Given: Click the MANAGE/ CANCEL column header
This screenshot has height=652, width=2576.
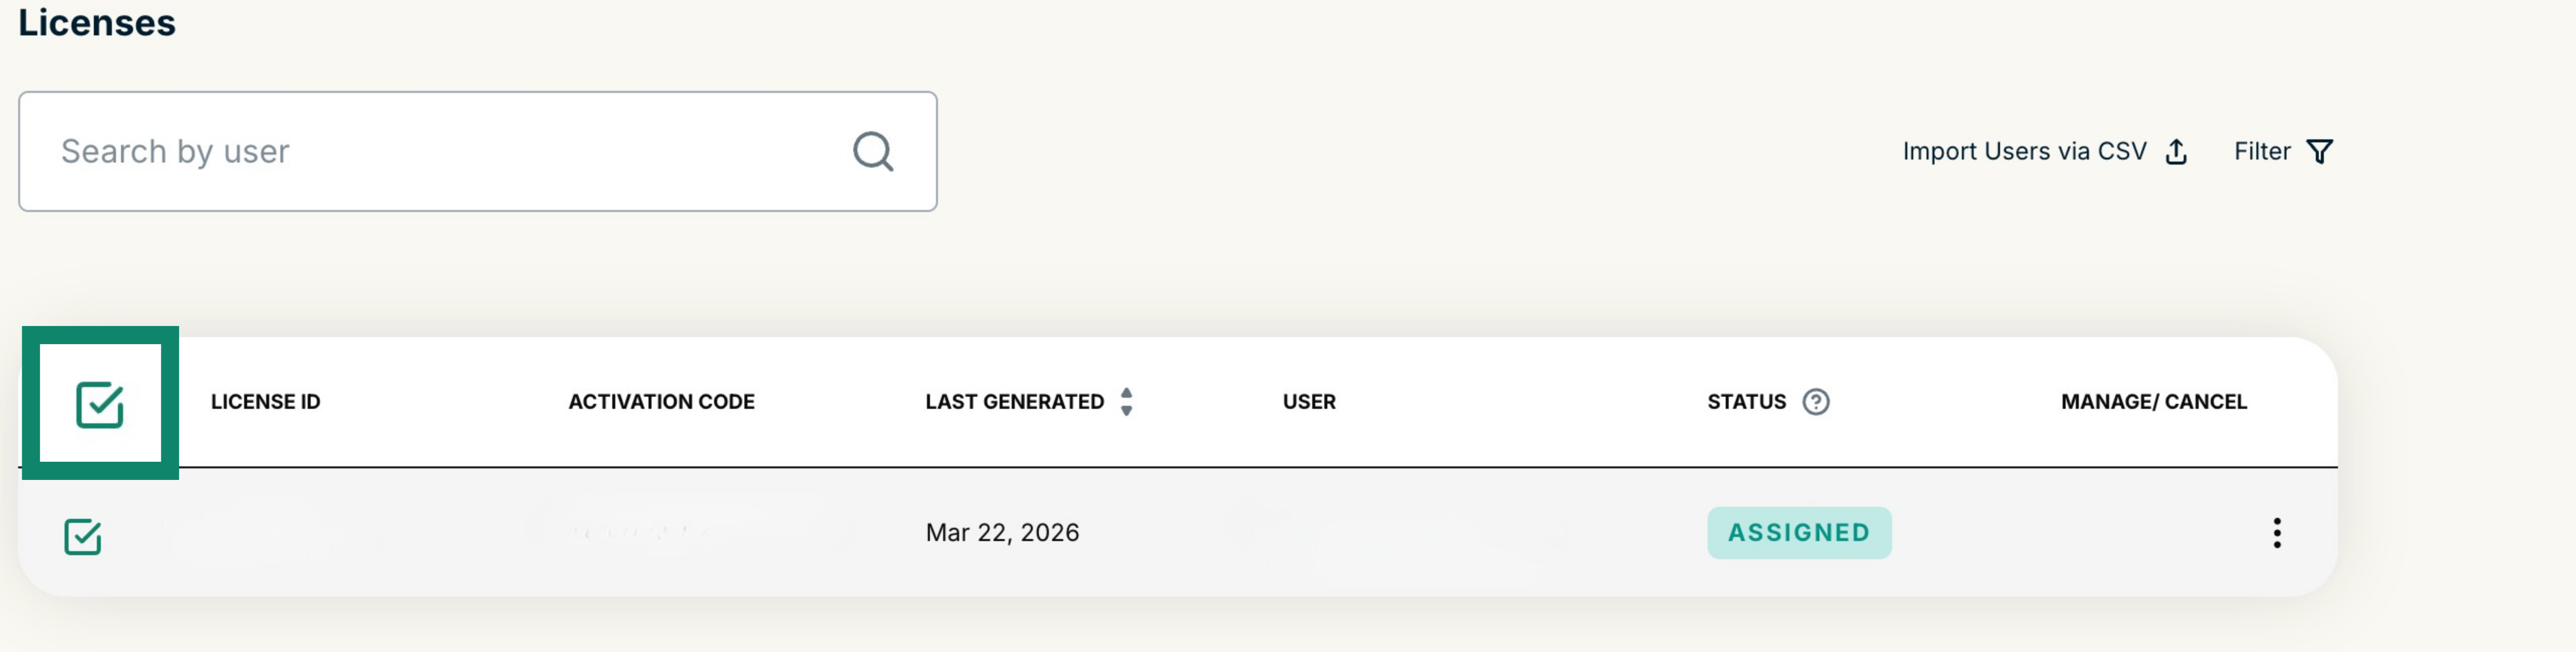Looking at the screenshot, I should [2153, 402].
